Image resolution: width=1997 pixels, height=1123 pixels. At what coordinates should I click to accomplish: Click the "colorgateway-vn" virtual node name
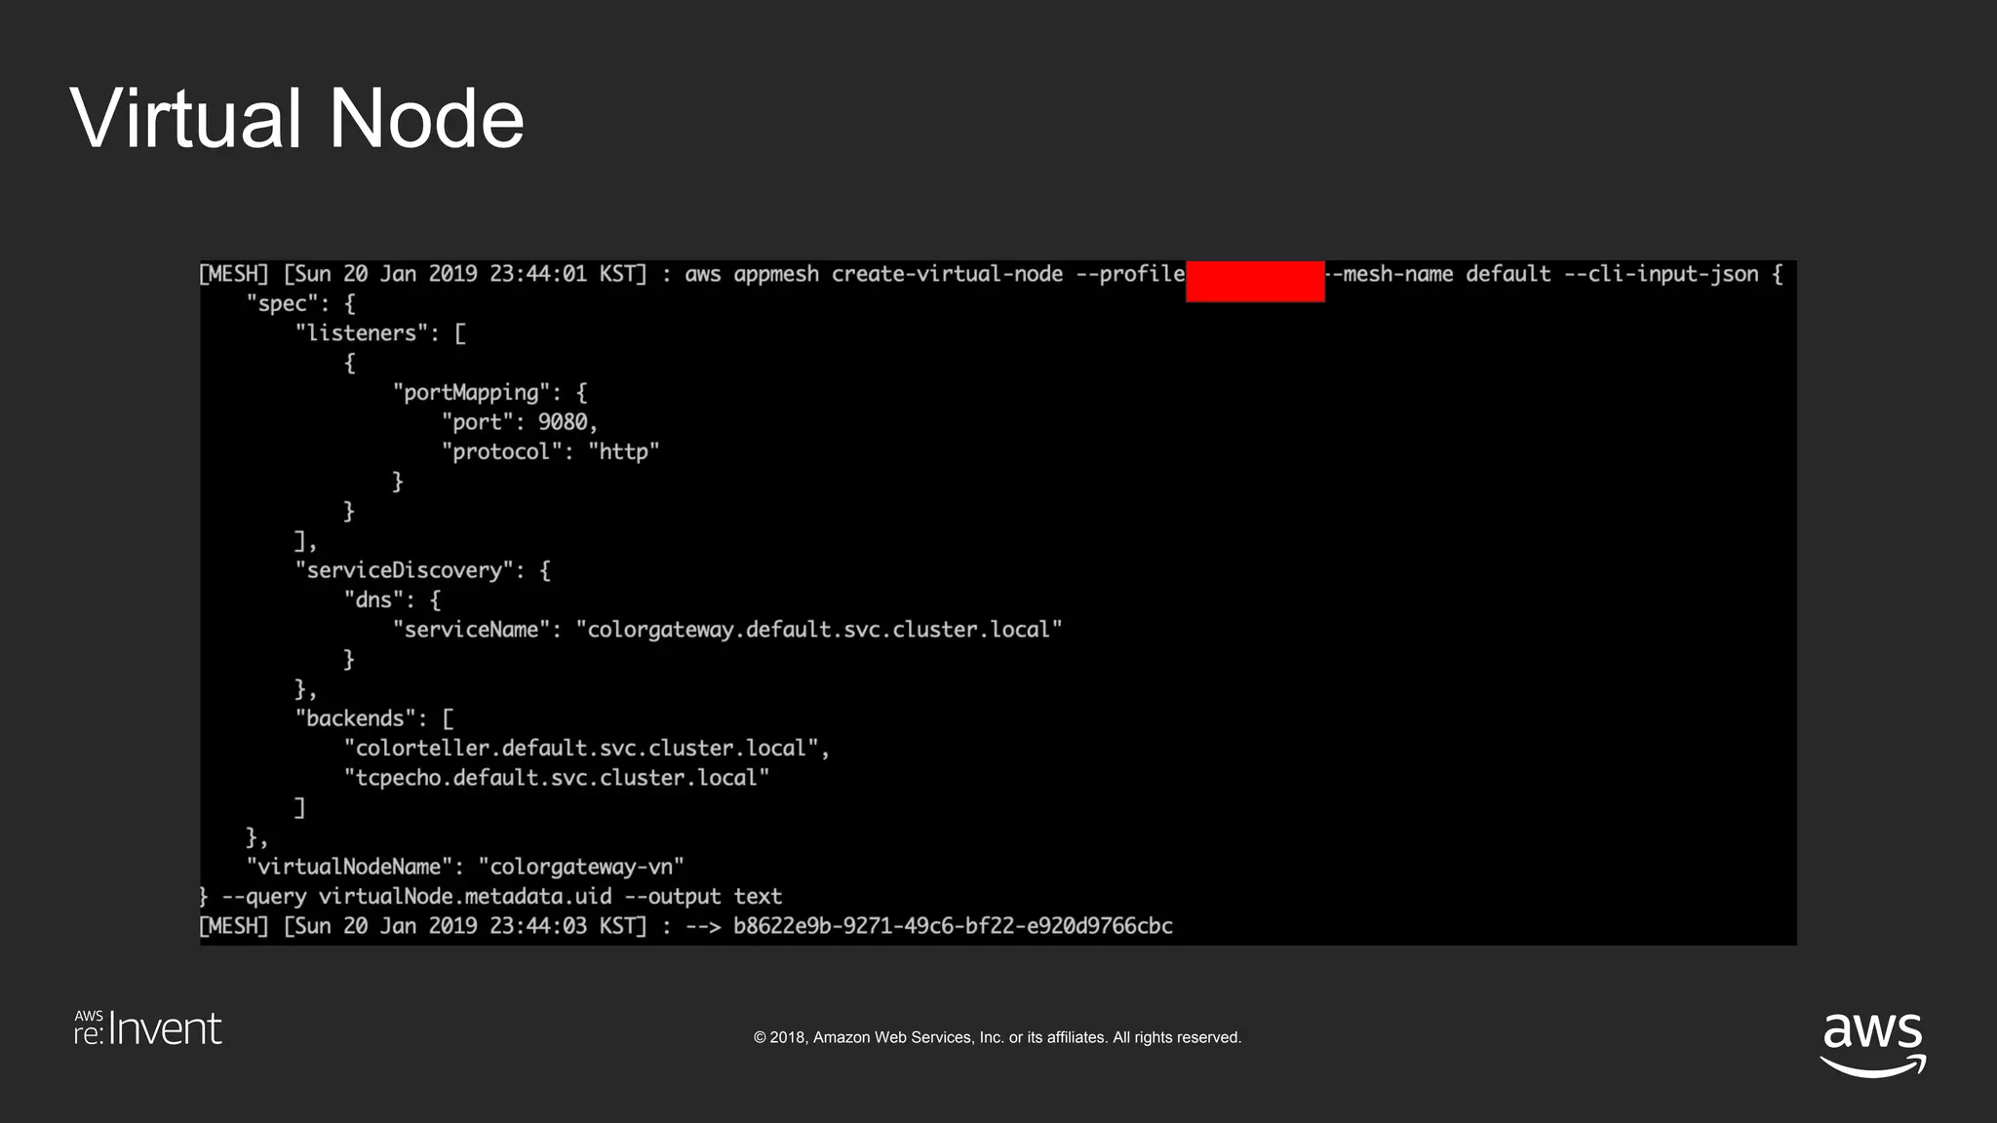[x=581, y=867]
